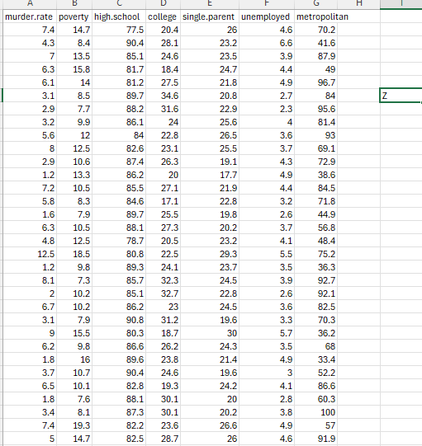This screenshot has height=446, width=422.
Task: Select the poverty header cell
Action: pyautogui.click(x=74, y=16)
